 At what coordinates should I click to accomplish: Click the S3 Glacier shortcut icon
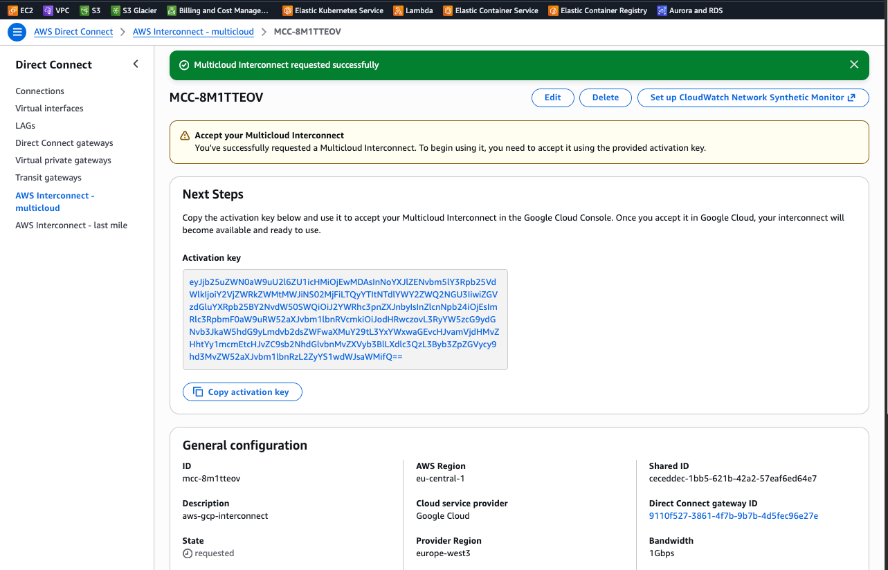point(115,10)
